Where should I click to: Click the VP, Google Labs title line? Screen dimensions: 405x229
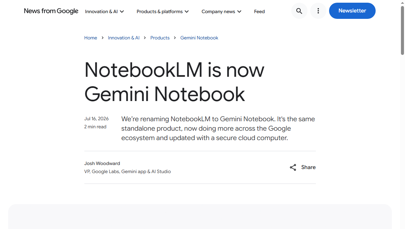point(128,171)
